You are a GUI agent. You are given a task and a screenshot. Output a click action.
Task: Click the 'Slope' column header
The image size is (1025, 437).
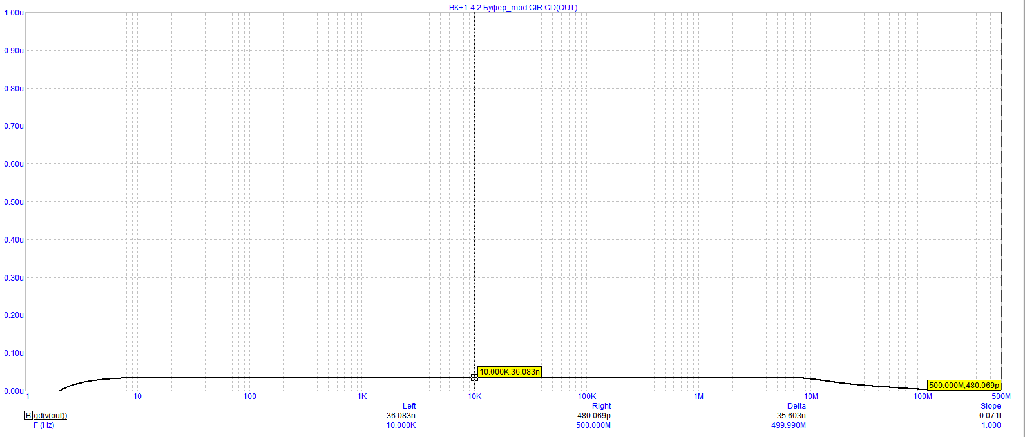pos(991,406)
